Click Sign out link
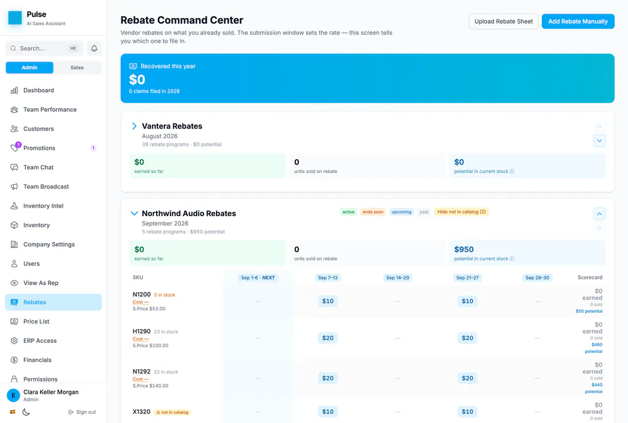 click(82, 412)
